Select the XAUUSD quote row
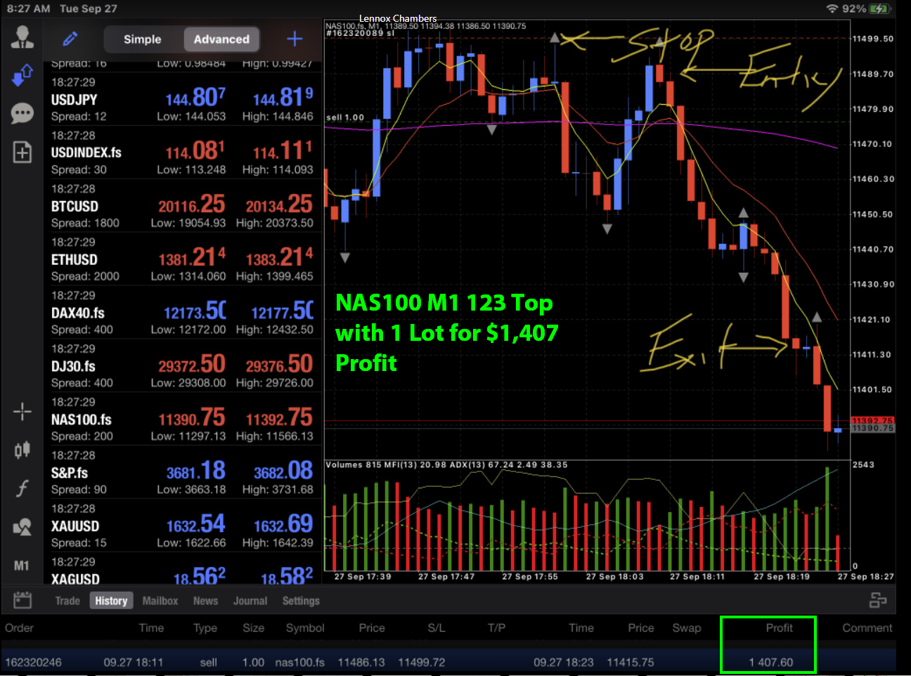911x676 pixels. pyautogui.click(x=183, y=526)
